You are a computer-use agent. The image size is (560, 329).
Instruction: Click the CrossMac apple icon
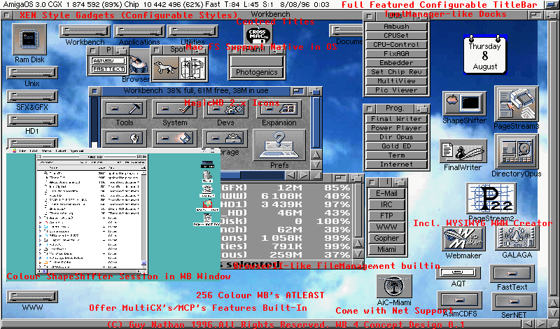258,34
